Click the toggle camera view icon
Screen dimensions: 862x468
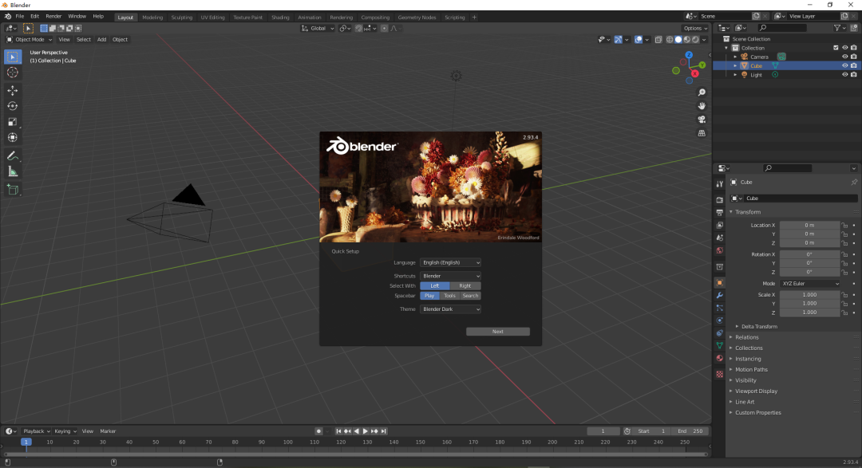(702, 119)
